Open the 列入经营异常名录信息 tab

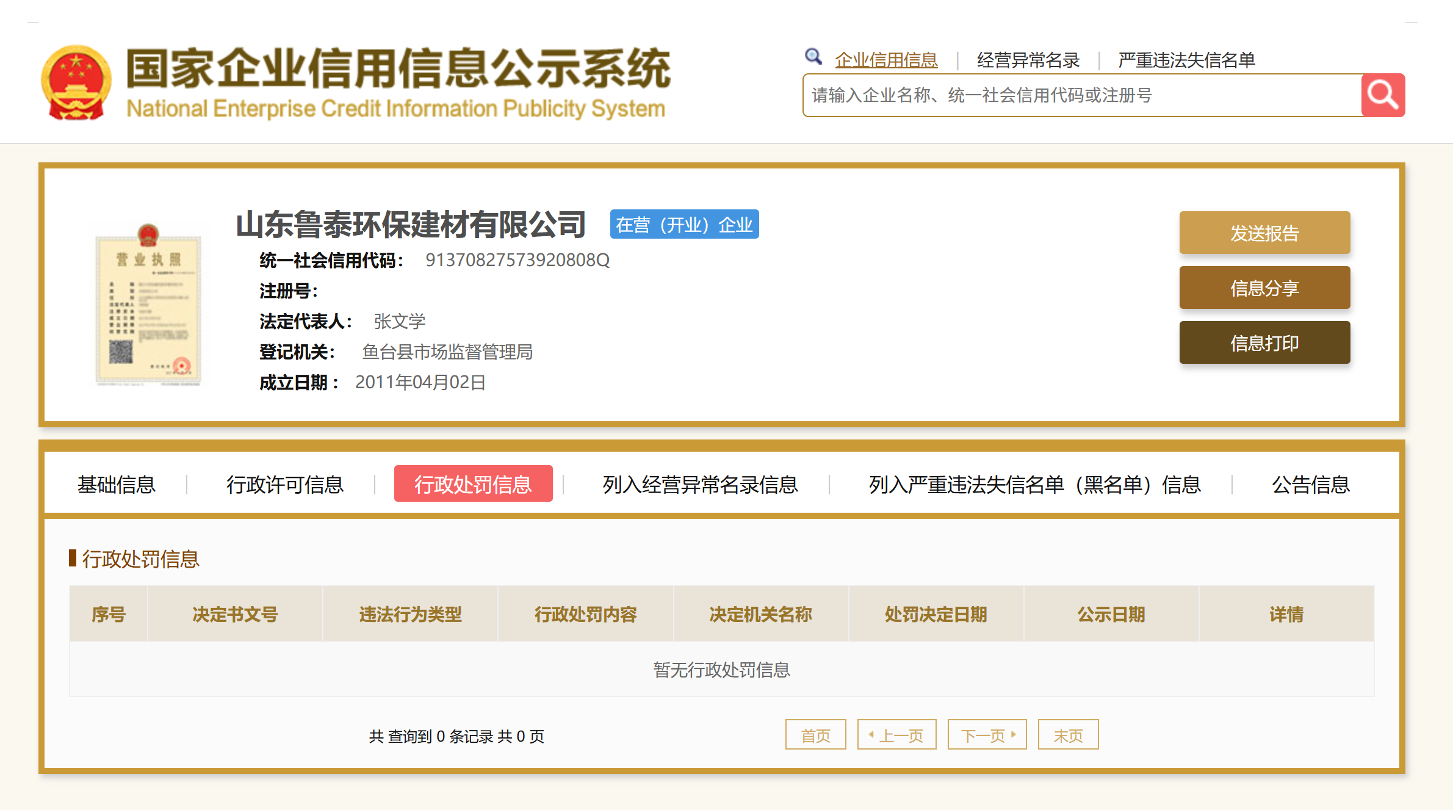click(700, 484)
